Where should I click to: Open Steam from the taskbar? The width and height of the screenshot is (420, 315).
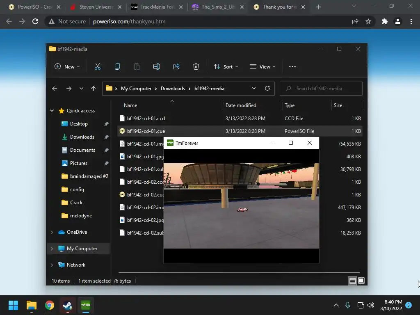(x=68, y=305)
